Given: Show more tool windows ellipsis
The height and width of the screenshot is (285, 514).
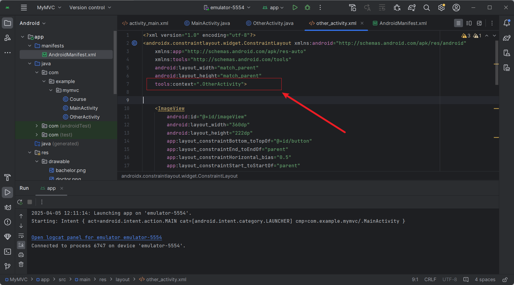Looking at the screenshot, I should click(x=7, y=52).
